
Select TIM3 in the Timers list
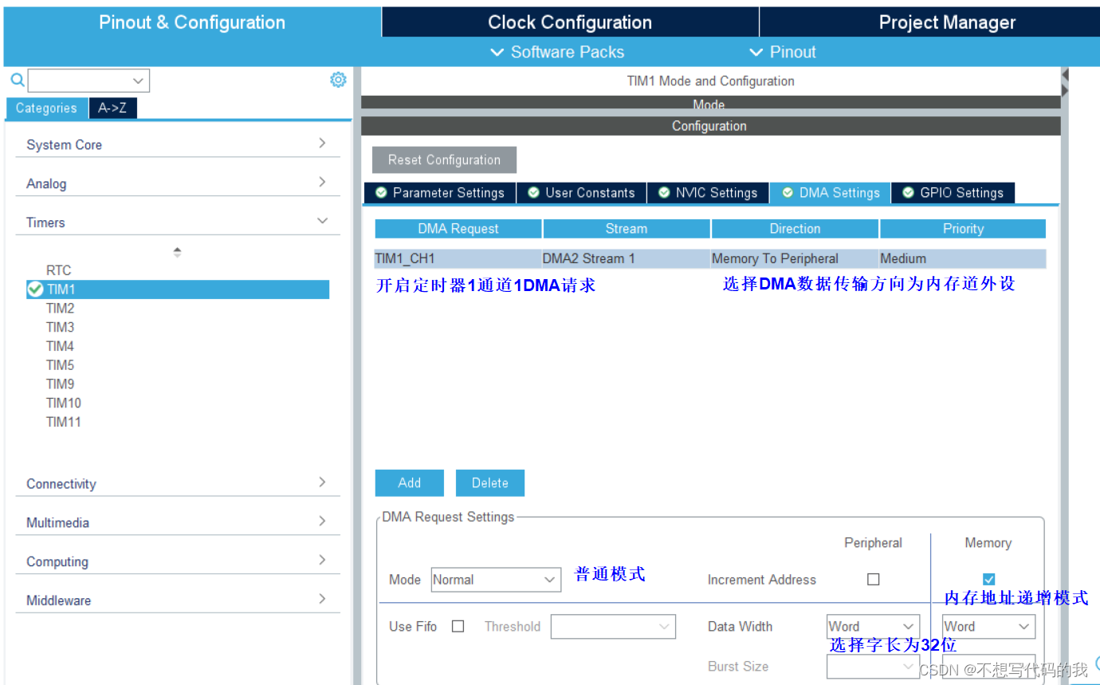60,327
